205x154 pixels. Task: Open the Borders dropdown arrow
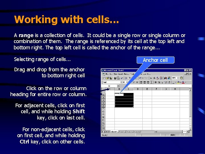176,82
